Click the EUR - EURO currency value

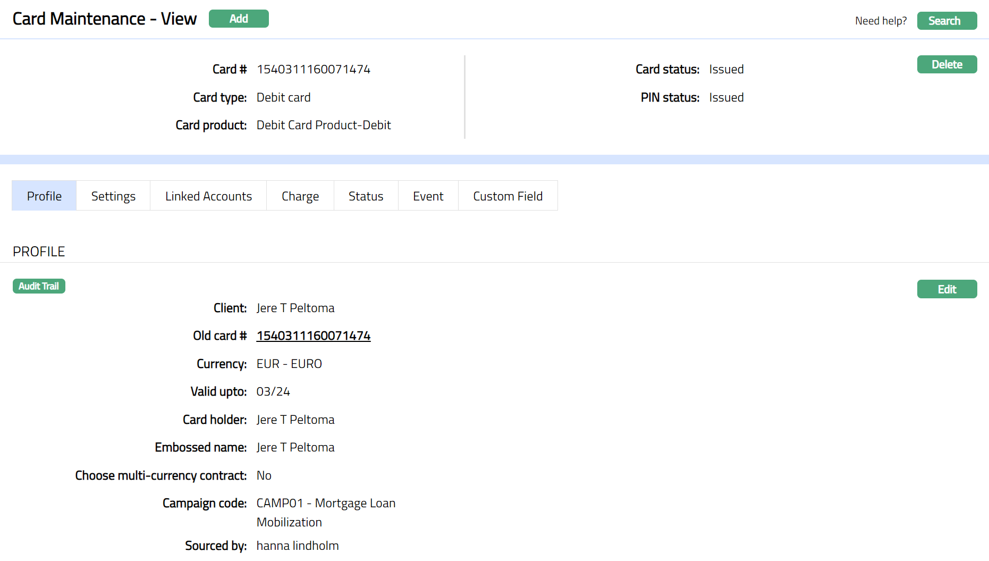point(289,364)
